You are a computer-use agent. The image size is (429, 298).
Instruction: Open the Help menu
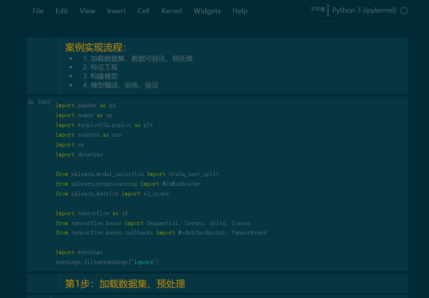click(240, 11)
